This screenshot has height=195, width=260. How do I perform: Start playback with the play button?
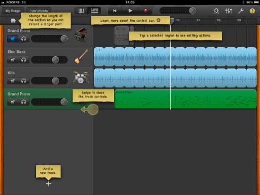pos(130,11)
